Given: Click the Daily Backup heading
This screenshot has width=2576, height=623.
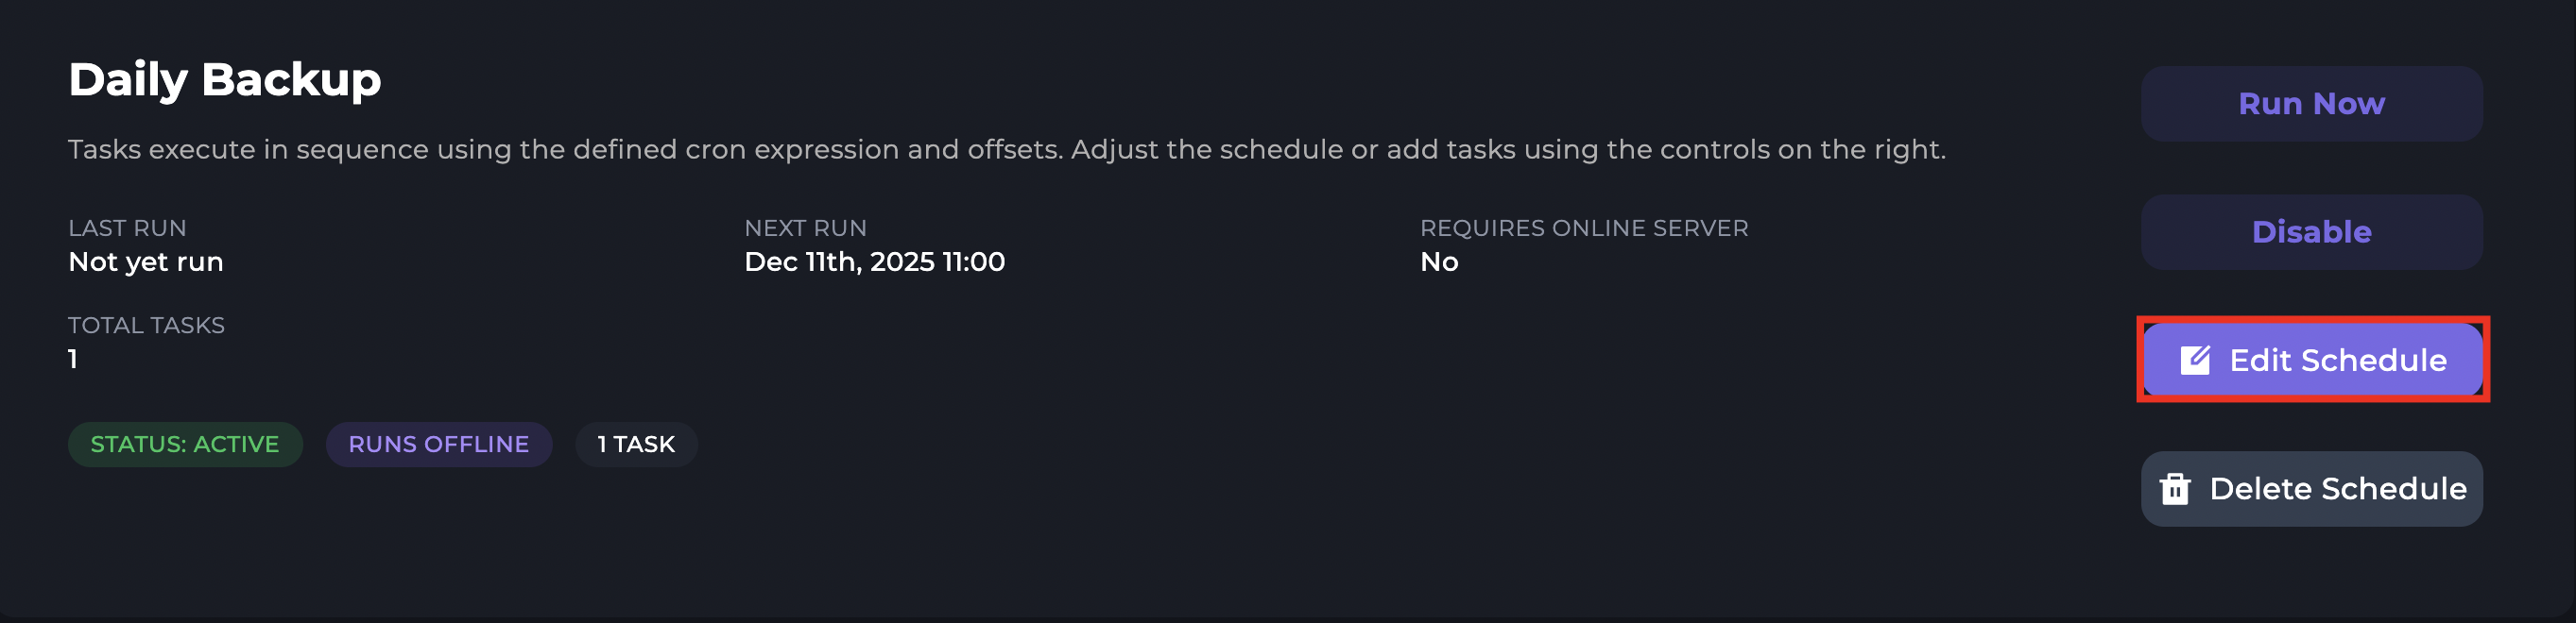Looking at the screenshot, I should click(225, 79).
